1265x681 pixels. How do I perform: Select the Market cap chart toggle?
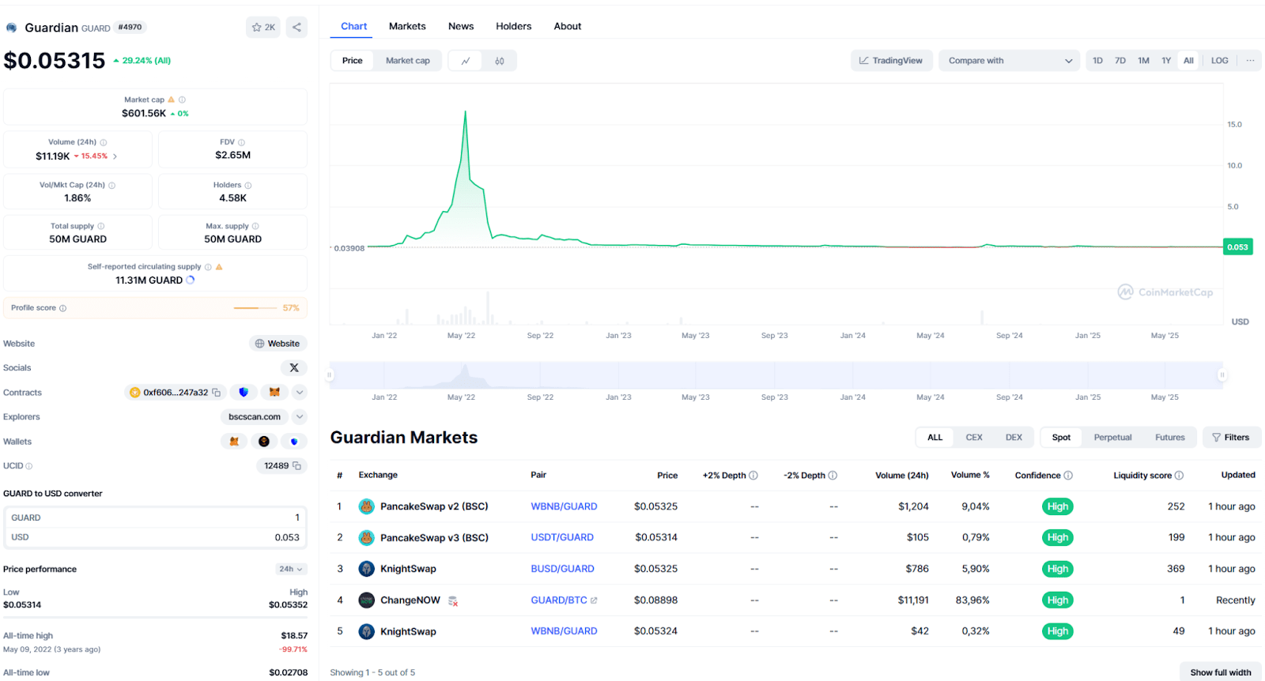point(408,61)
